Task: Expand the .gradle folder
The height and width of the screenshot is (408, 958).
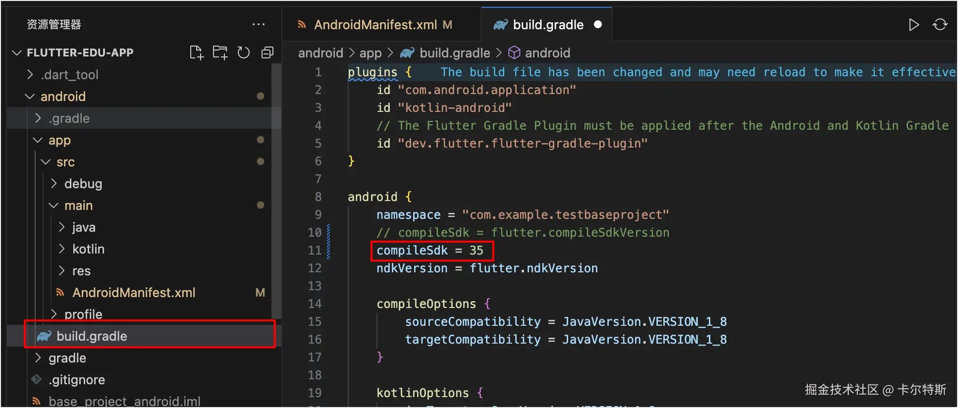Action: coord(38,118)
